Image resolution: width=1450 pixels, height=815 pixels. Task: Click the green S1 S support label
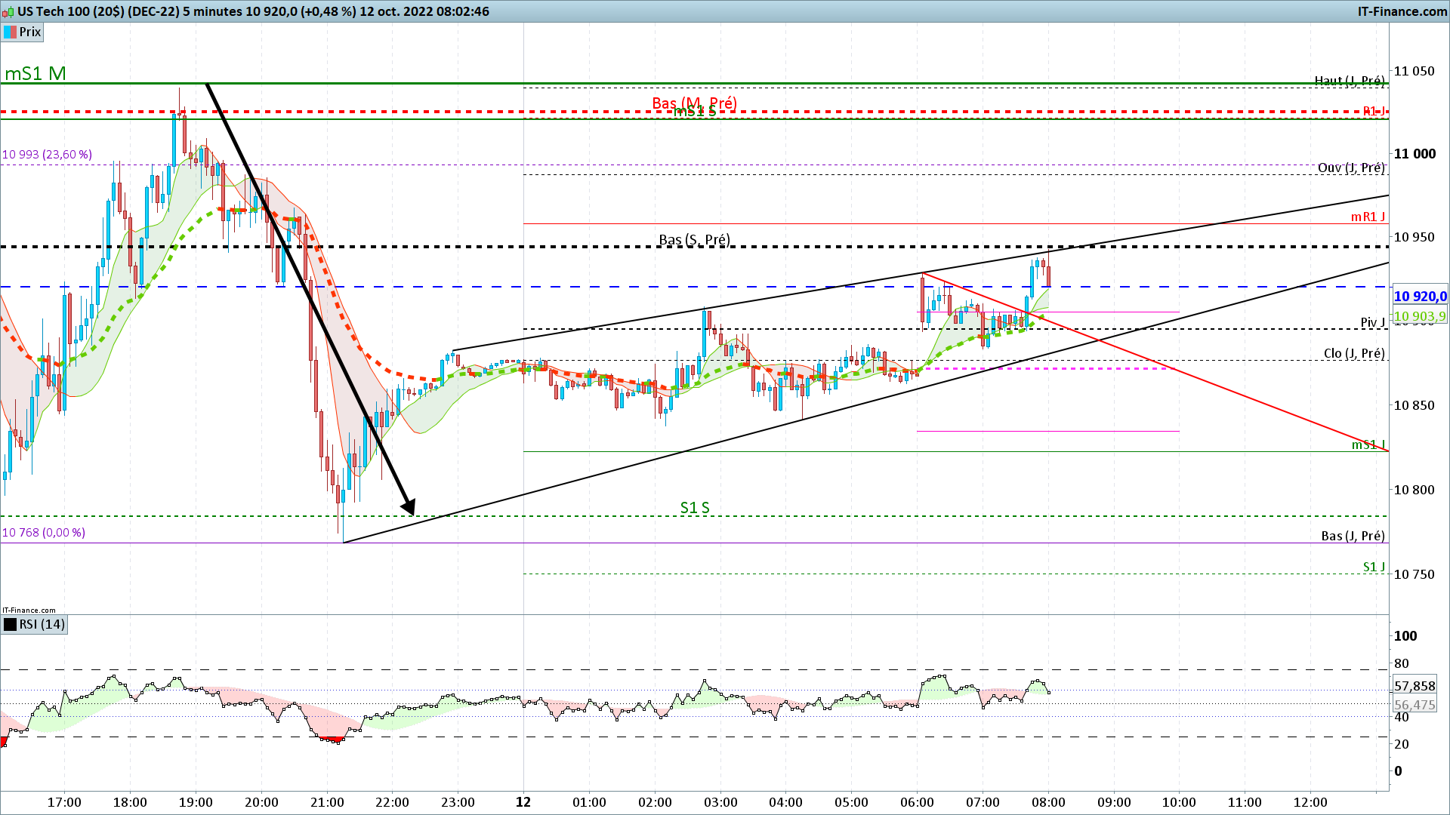[x=695, y=508]
